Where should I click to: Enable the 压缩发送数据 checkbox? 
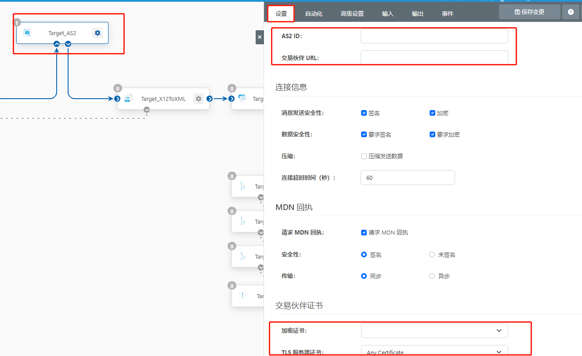coord(364,156)
